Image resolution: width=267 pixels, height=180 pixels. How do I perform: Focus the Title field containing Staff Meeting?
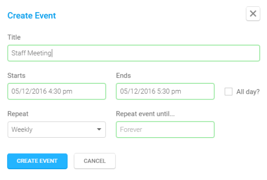(134, 53)
